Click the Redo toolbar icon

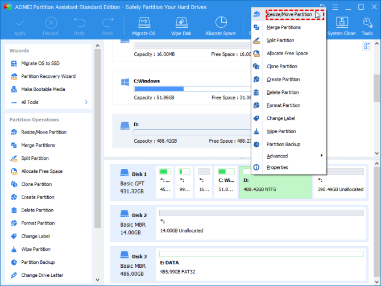(x=107, y=23)
